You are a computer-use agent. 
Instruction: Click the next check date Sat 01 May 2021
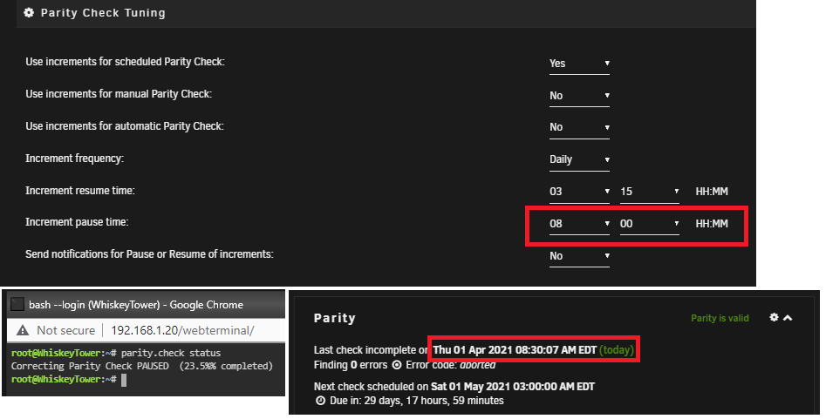tap(513, 387)
